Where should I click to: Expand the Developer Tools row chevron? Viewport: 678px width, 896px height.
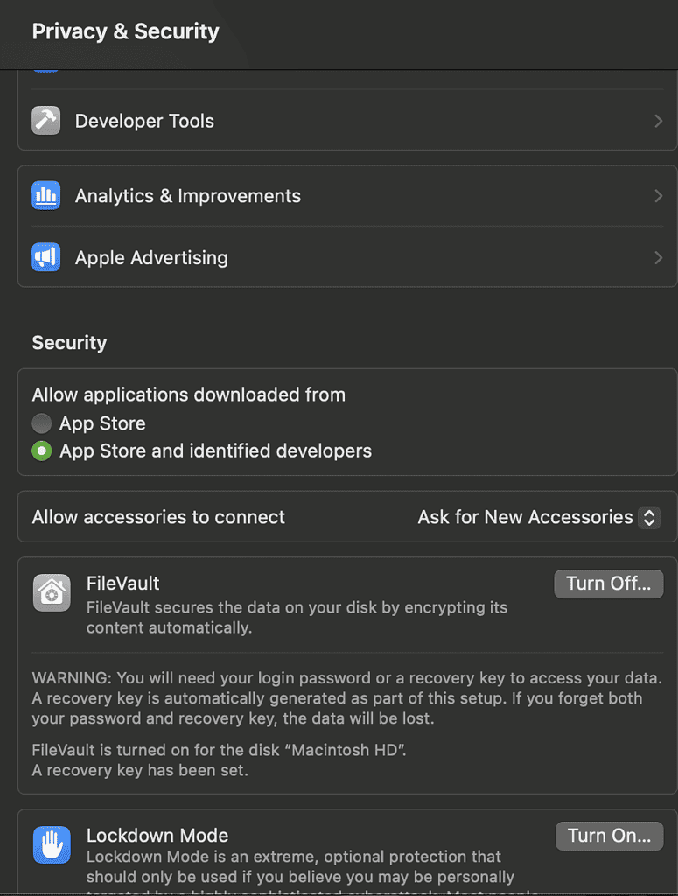tap(658, 121)
